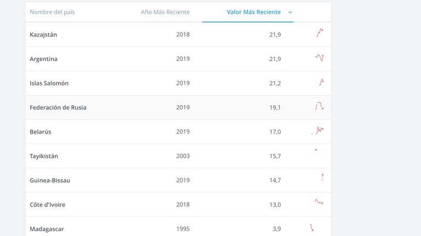Open Madagascar country link

47,229
